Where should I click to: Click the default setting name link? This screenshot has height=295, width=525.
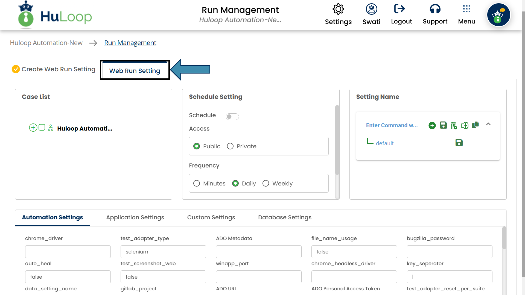point(385,143)
